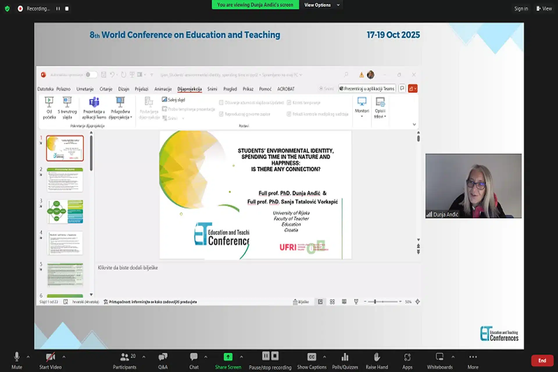Pause the recording in the top bar
Image resolution: width=558 pixels, height=372 pixels.
point(58,9)
